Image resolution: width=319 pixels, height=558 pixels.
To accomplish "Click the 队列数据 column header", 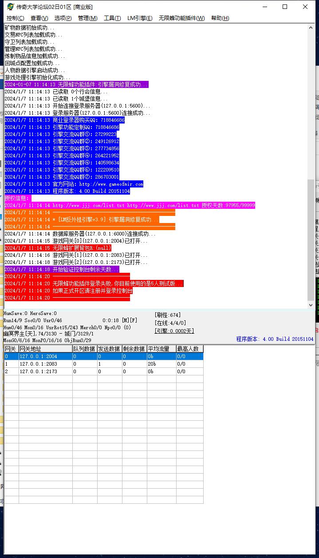I will 85,349.
